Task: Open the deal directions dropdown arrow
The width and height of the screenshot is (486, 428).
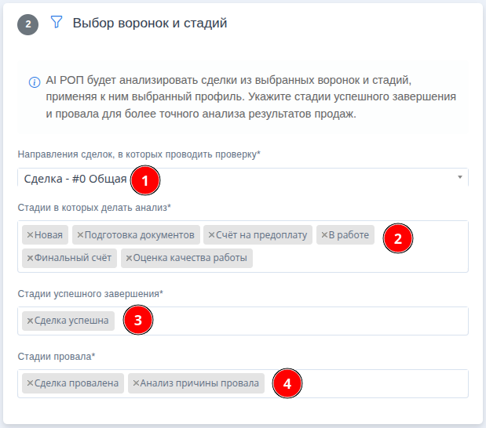Action: 459,177
